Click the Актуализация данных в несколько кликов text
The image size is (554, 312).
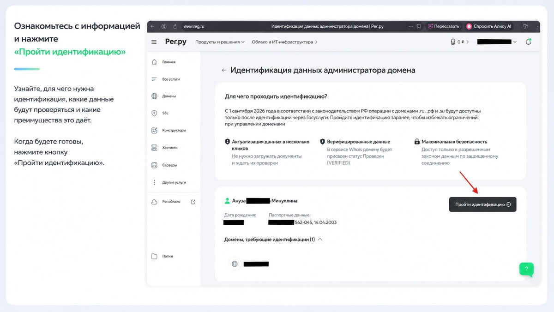271,145
